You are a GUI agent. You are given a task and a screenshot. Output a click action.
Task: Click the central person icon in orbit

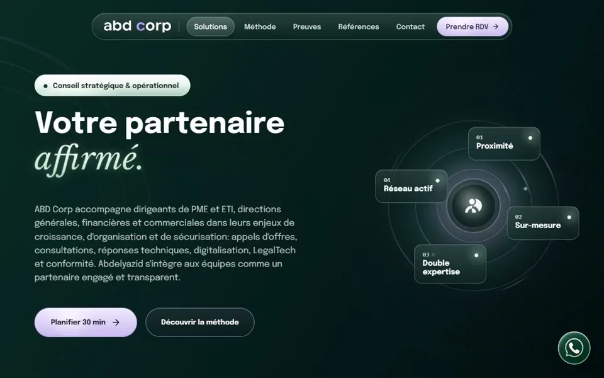[473, 205]
